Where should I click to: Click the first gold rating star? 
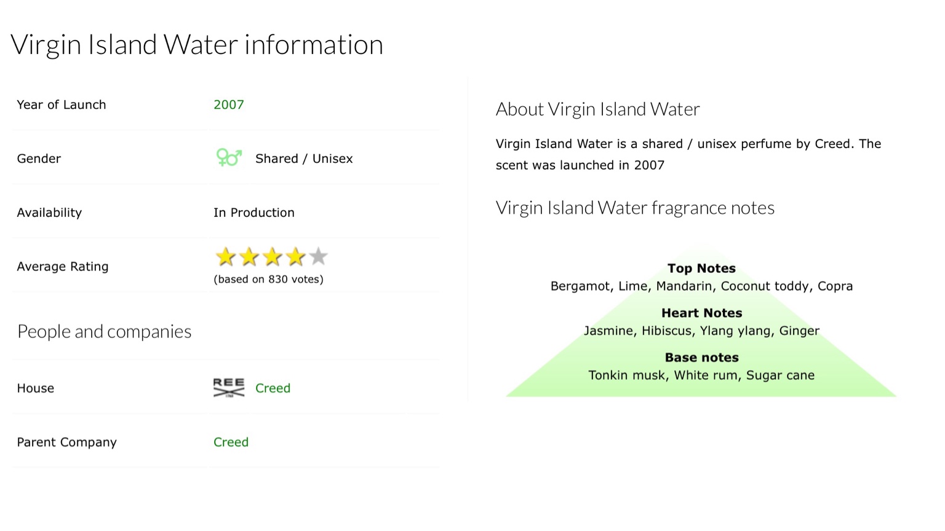[x=226, y=257]
